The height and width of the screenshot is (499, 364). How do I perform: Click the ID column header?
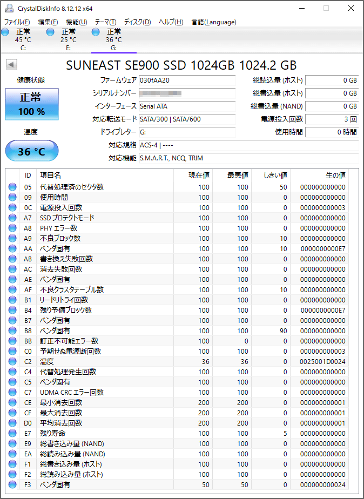28,176
